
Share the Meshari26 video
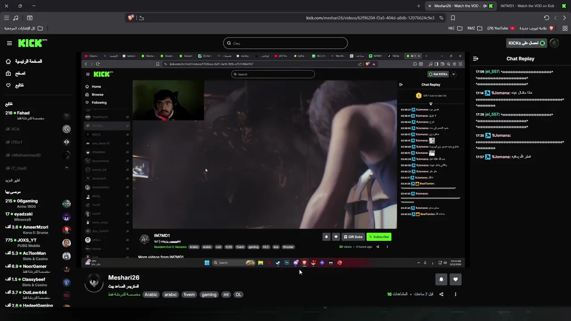pyautogui.click(x=441, y=294)
